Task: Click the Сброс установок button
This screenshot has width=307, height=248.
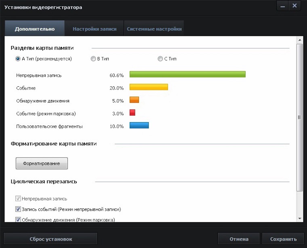Action: click(x=51, y=239)
